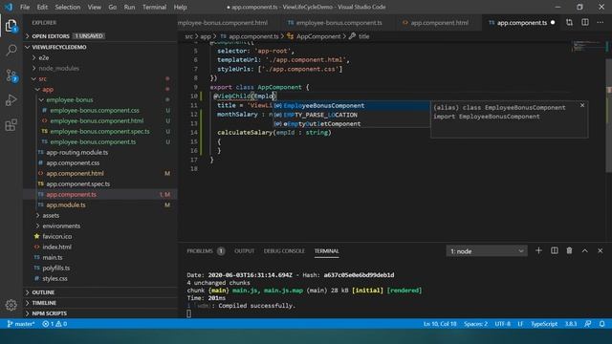Screen dimensions: 612x344
Task: Split the editor to the right
Action: pyautogui.click(x=585, y=23)
